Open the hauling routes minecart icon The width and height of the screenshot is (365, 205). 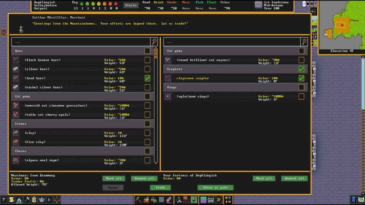(211, 200)
